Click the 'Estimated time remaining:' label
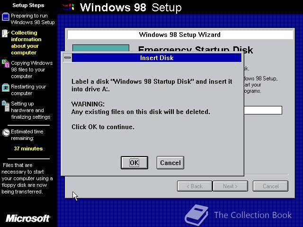The width and height of the screenshot is (303, 227). tap(27, 135)
